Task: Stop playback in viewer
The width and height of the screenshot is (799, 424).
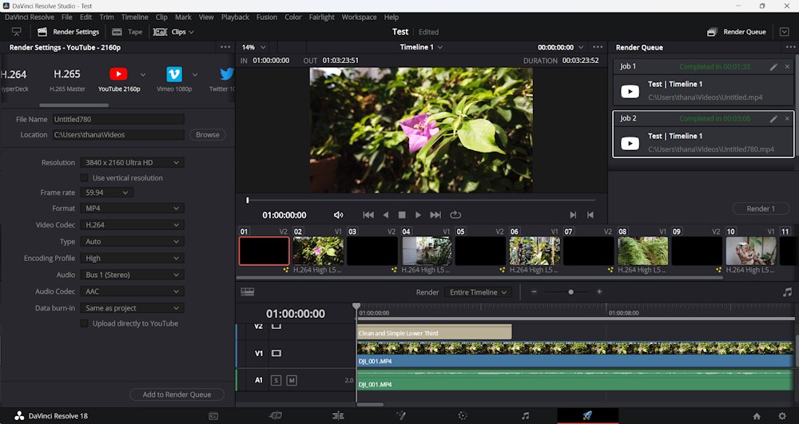Action: pyautogui.click(x=402, y=215)
